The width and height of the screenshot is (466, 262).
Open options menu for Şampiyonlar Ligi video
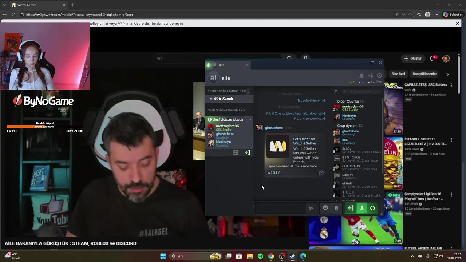451,194
